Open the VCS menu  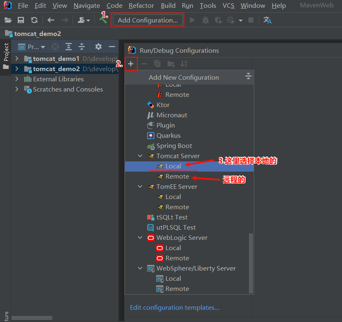(228, 5)
